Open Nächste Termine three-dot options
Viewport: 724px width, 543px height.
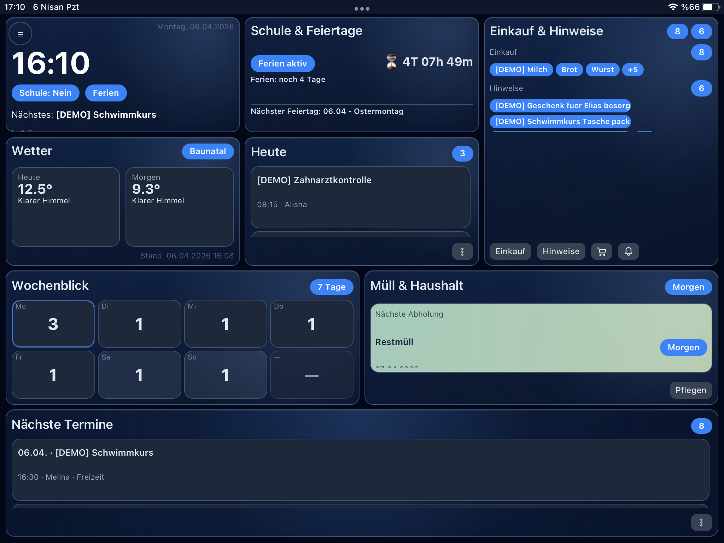click(x=701, y=522)
